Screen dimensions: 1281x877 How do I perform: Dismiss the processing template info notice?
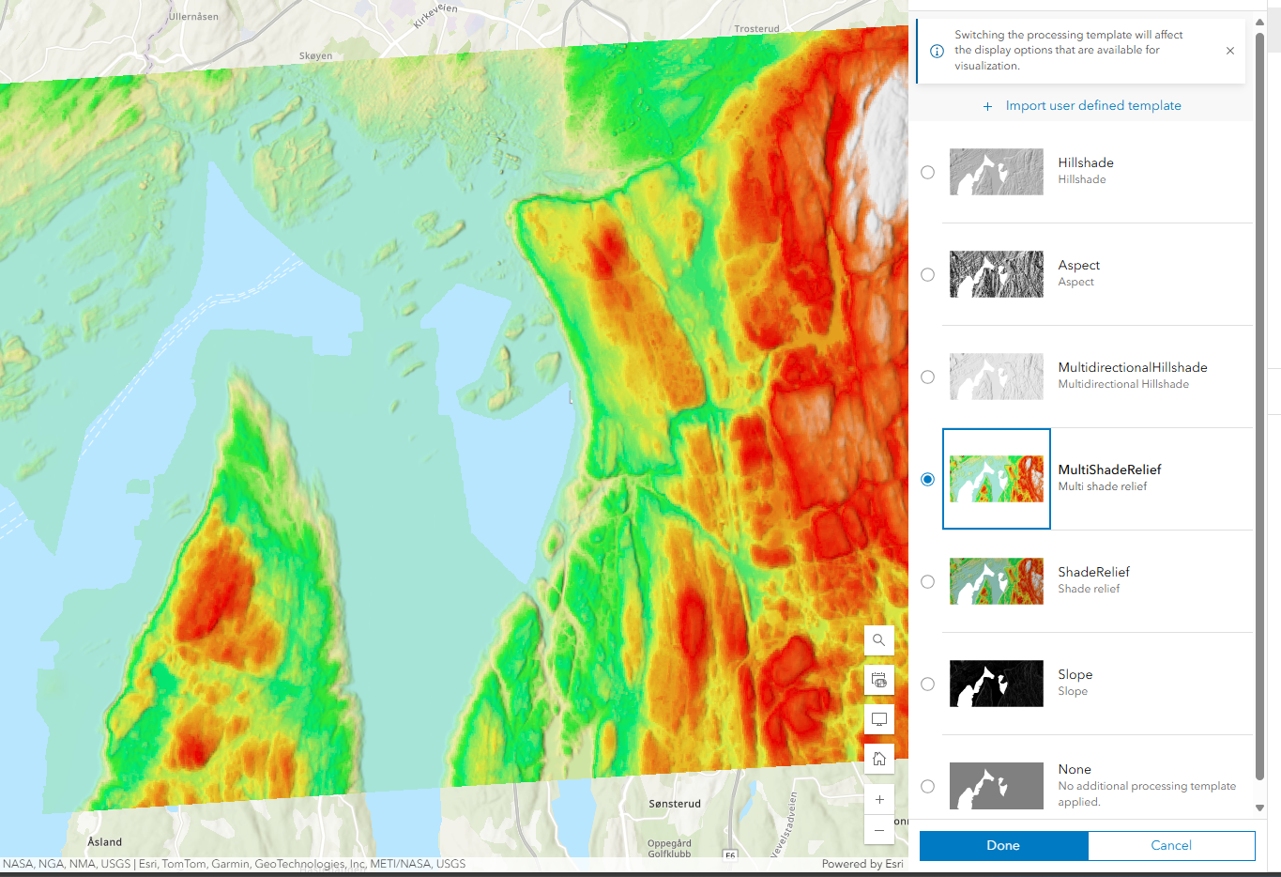coord(1229,51)
